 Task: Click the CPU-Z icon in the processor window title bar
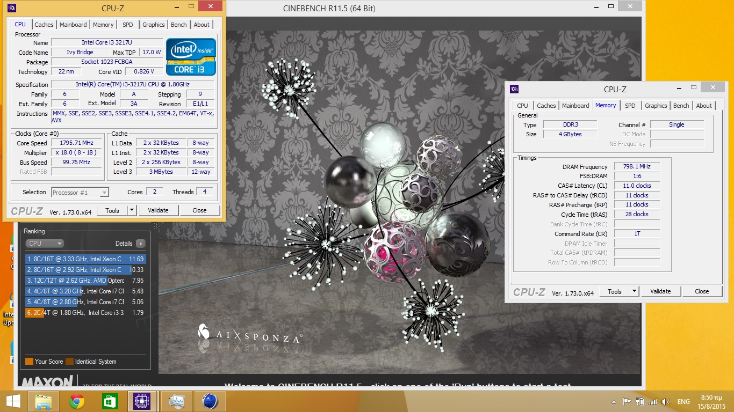(12, 8)
